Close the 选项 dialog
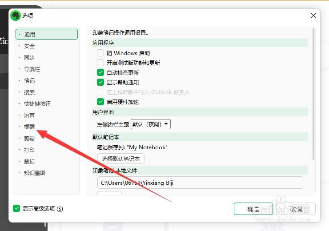329x231 pixels. (313, 16)
